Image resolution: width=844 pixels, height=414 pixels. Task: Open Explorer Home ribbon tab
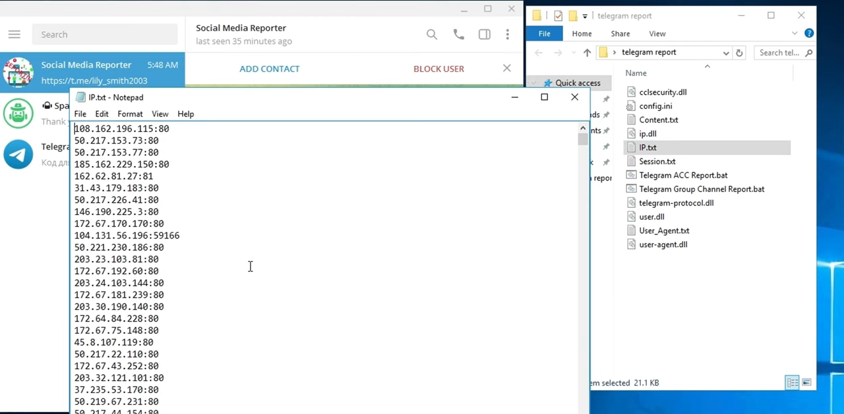pos(582,34)
